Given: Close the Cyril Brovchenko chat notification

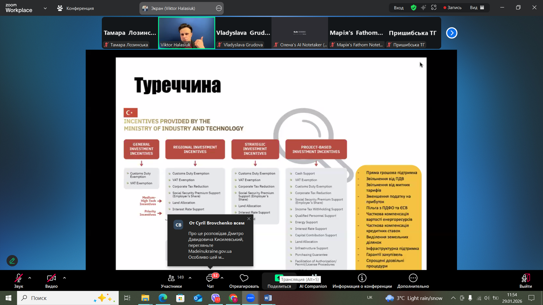Looking at the screenshot, I should (249, 219).
